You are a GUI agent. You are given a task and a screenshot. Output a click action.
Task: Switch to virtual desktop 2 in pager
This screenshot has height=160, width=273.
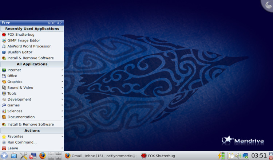59,153
